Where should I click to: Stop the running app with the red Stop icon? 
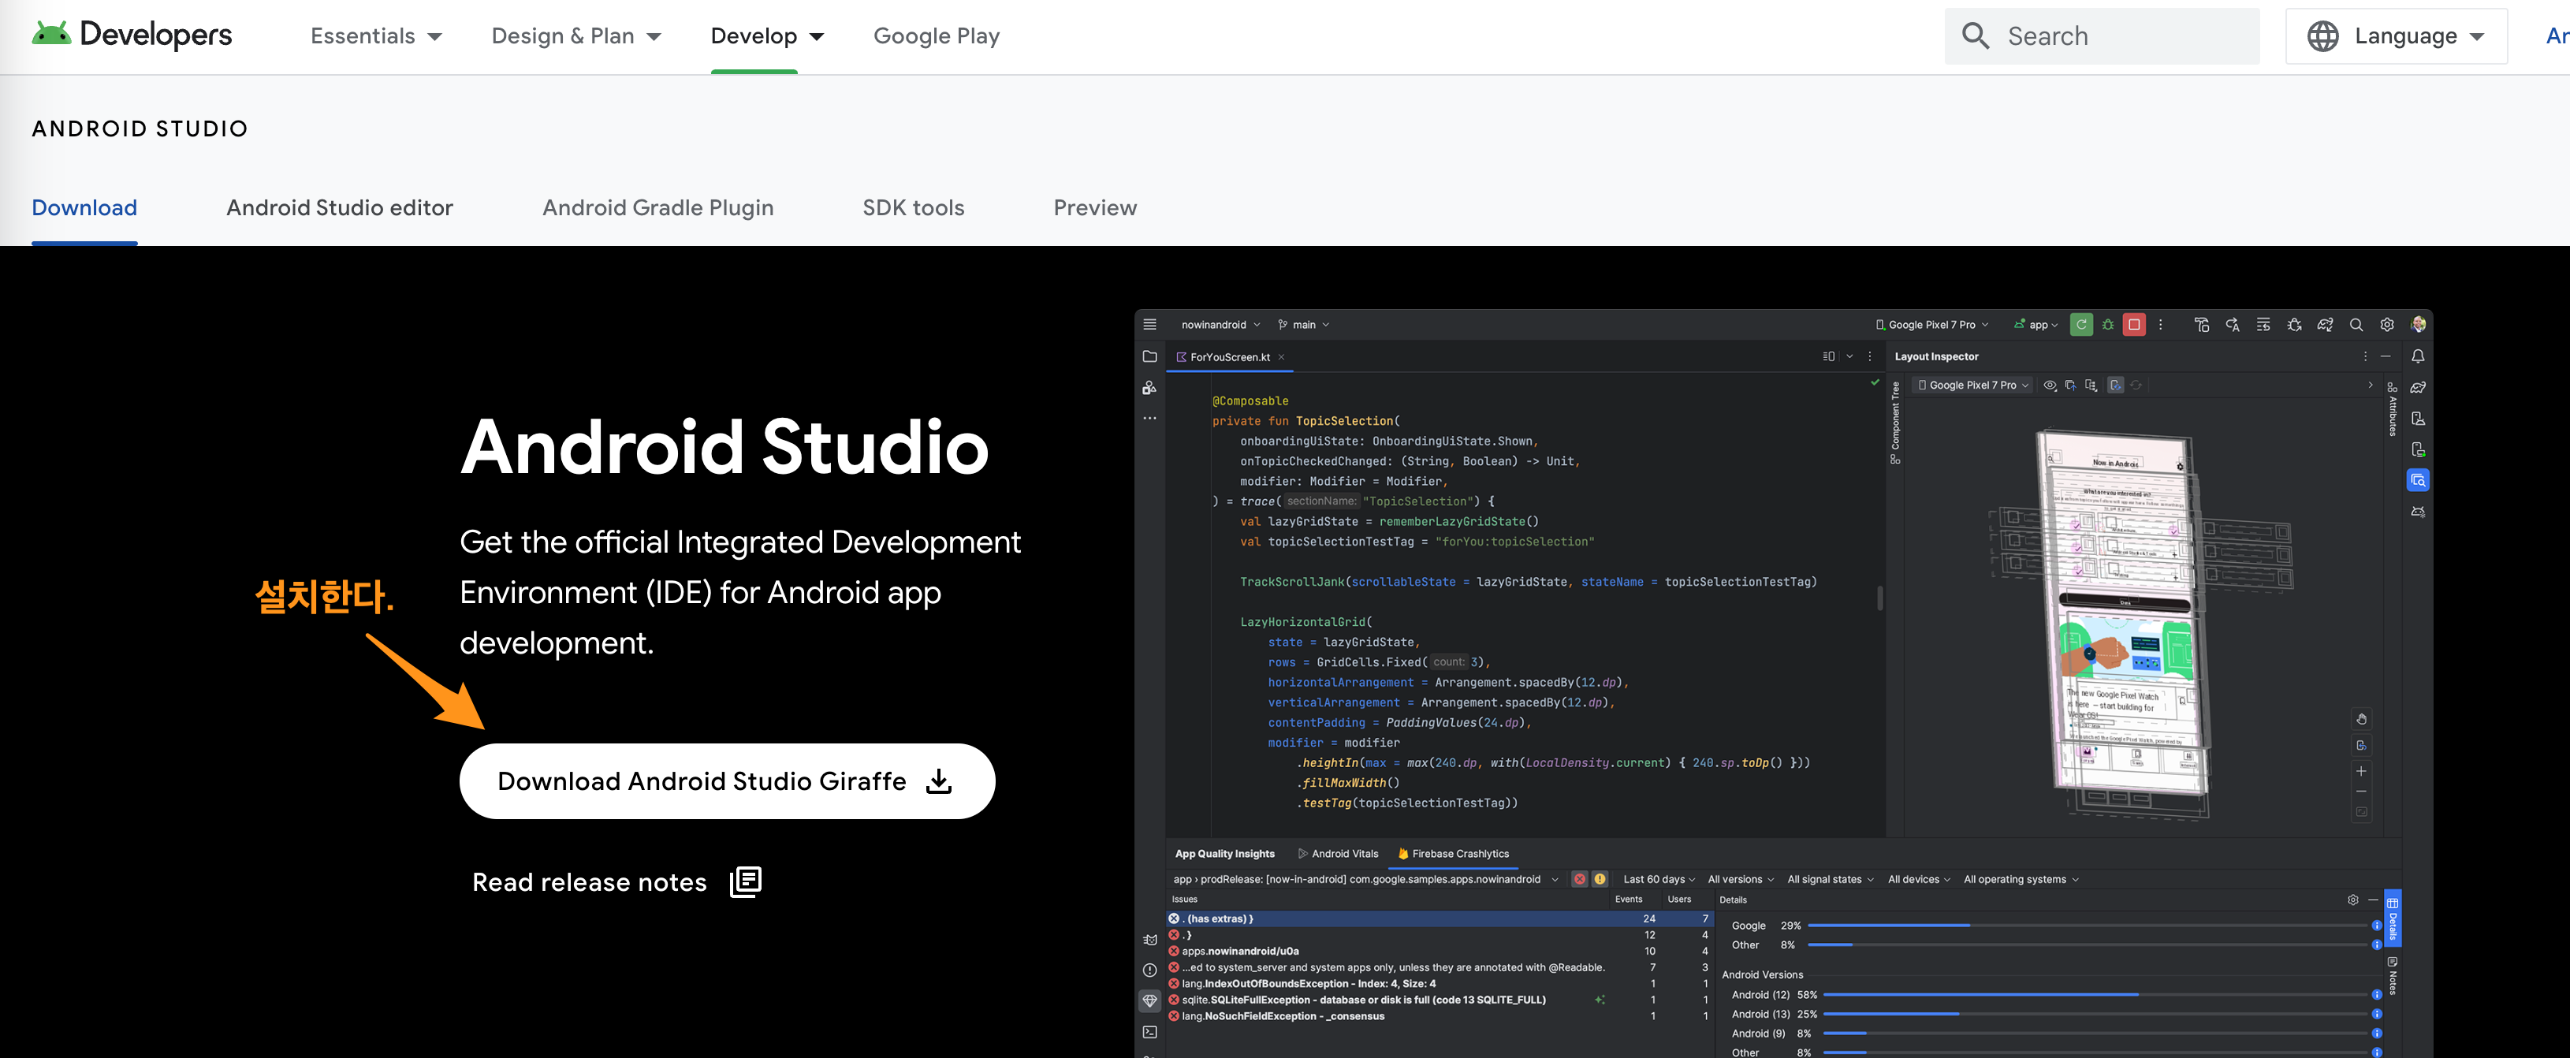(2135, 324)
